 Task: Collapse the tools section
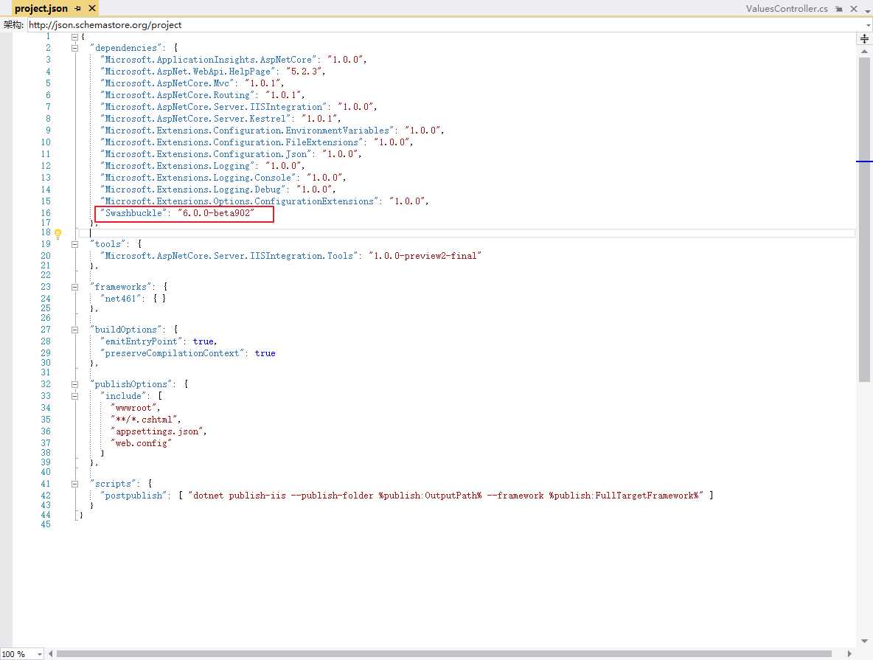pos(74,244)
